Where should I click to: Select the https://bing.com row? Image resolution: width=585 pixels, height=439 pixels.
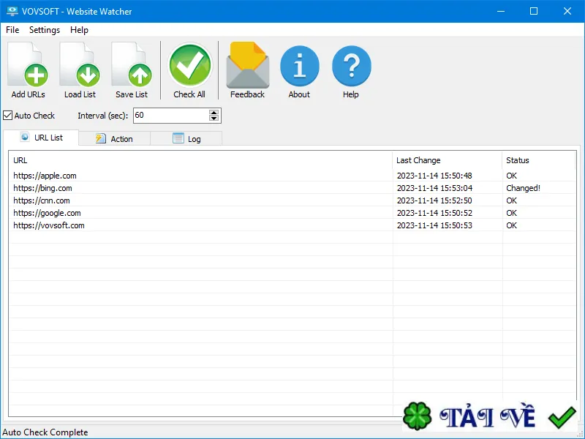[292, 188]
